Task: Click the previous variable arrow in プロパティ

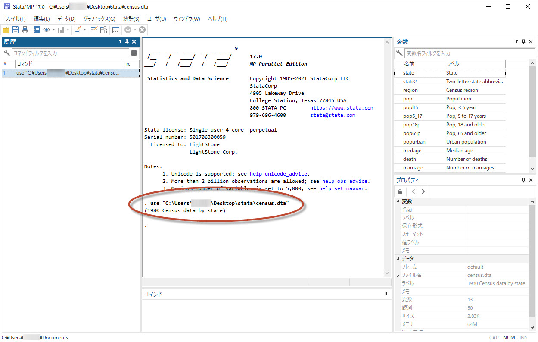Action: (414, 191)
